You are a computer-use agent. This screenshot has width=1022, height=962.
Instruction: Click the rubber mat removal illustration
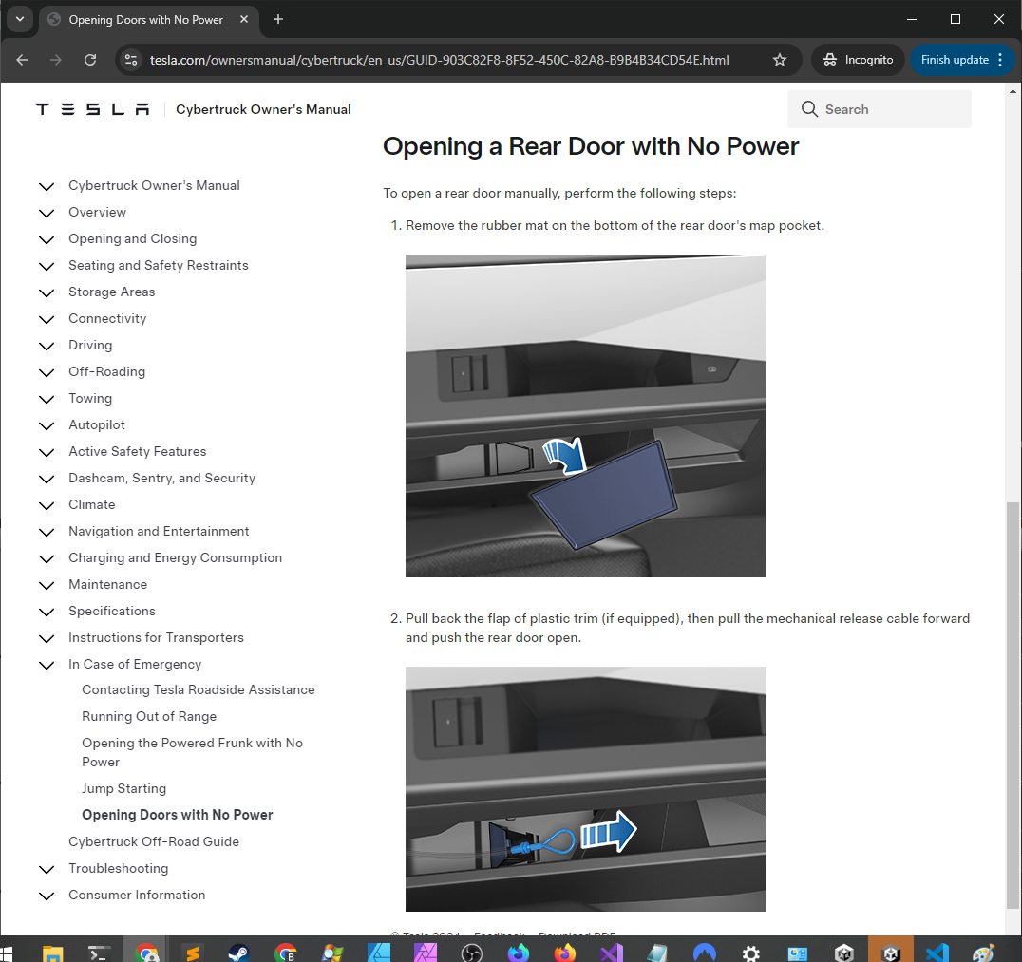(586, 416)
